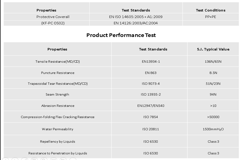Select the EN 14126:2003/AC:2004 cell
241x160 pixels.
click(x=136, y=23)
